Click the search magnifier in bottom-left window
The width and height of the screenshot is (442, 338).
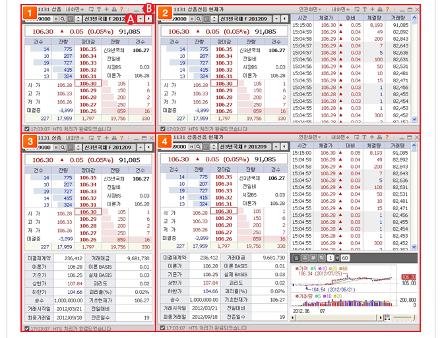pyautogui.click(x=62, y=147)
